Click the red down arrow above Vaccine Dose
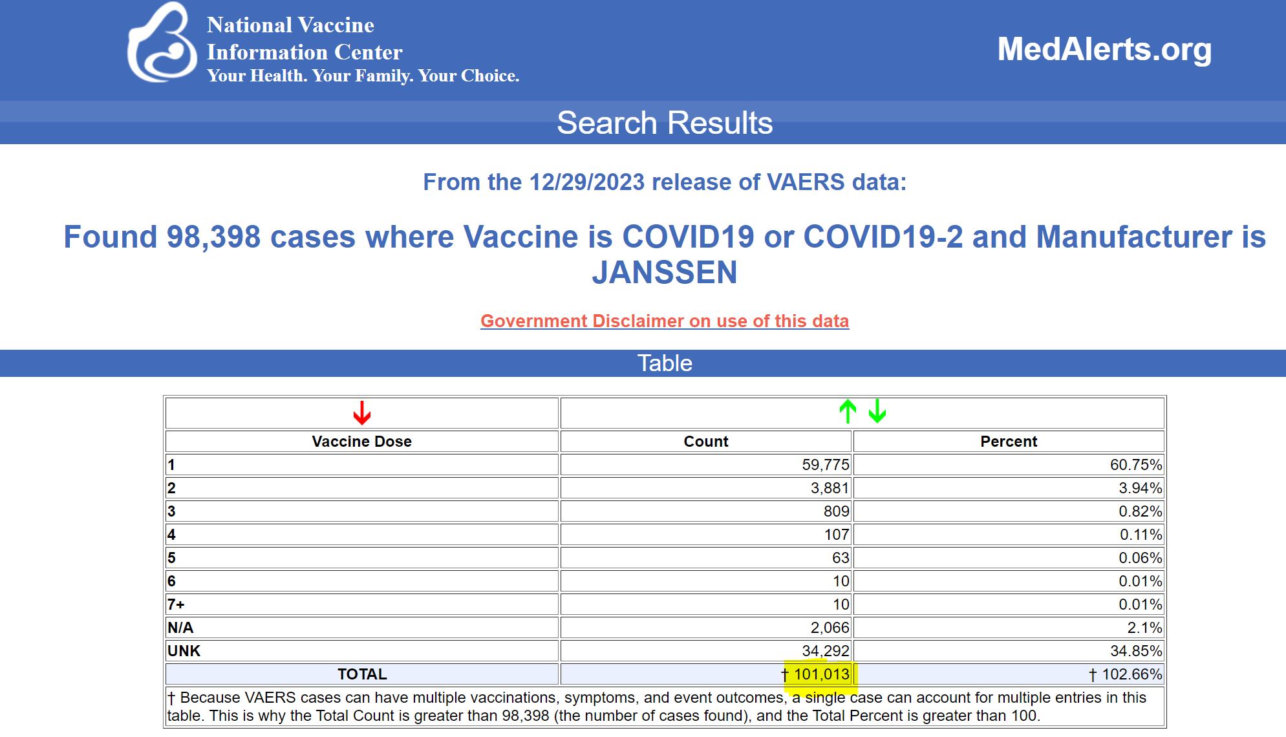 pos(362,412)
